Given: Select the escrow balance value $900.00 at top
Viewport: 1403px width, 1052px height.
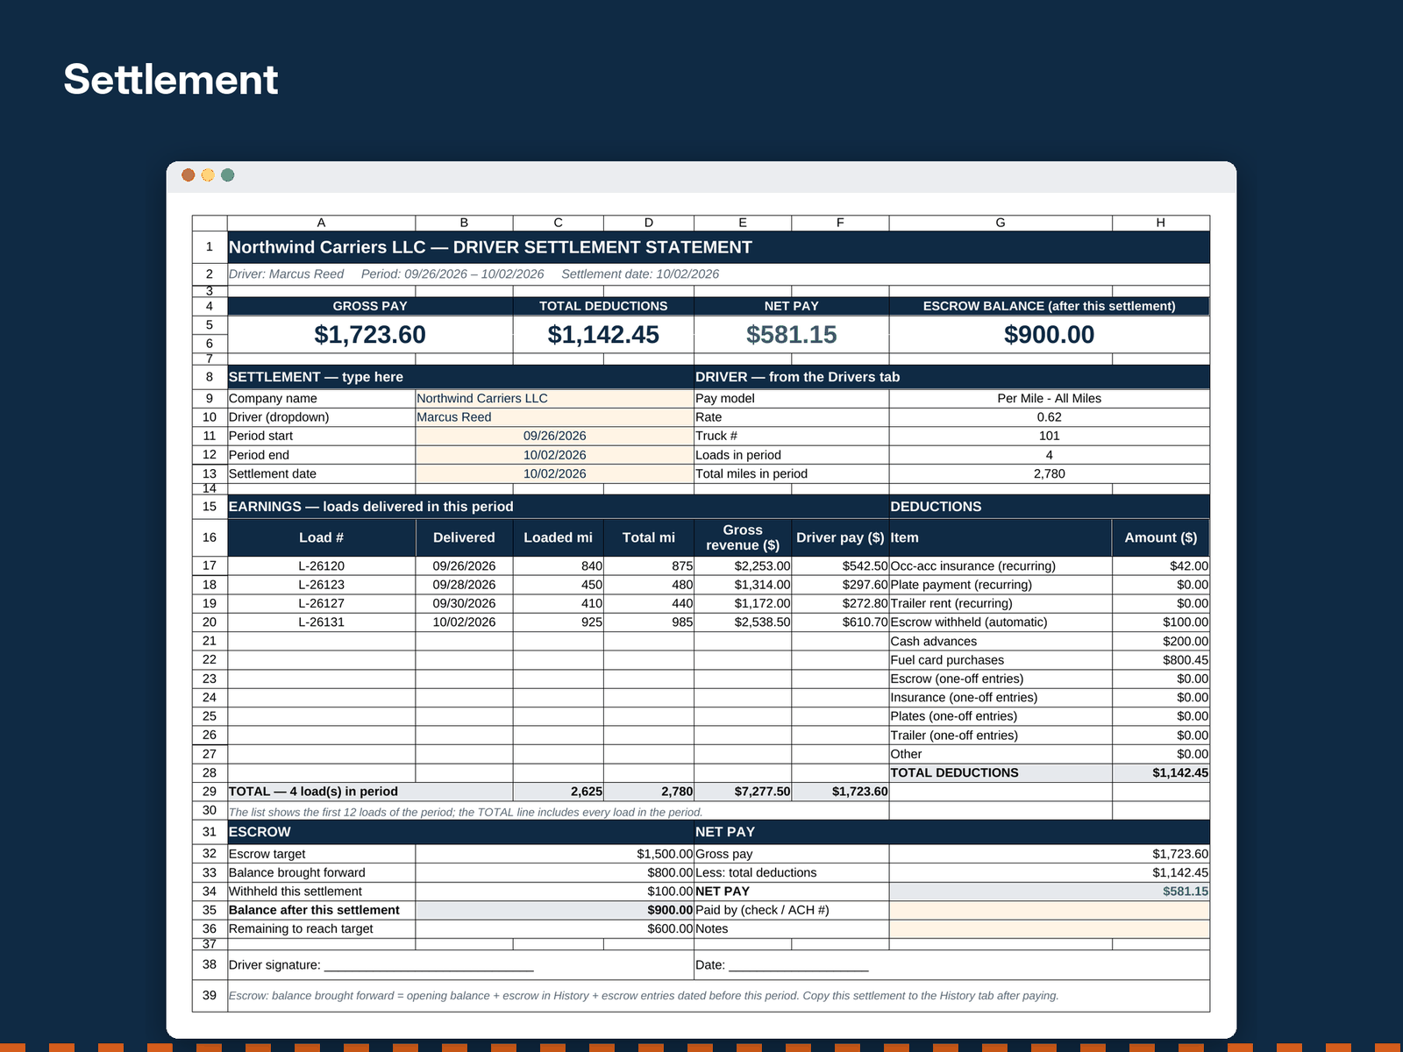Looking at the screenshot, I should click(1050, 335).
